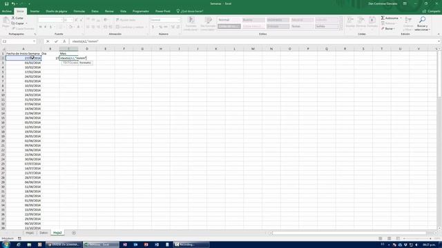This screenshot has height=248, width=442.
Task: Click the user account name
Action: [383, 3]
